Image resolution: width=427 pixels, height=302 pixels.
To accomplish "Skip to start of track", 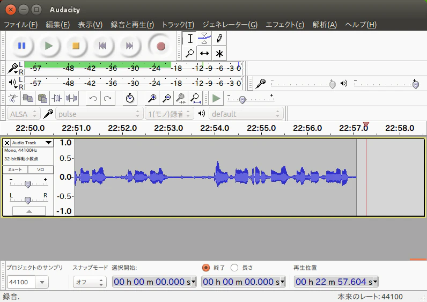I will click(102, 46).
